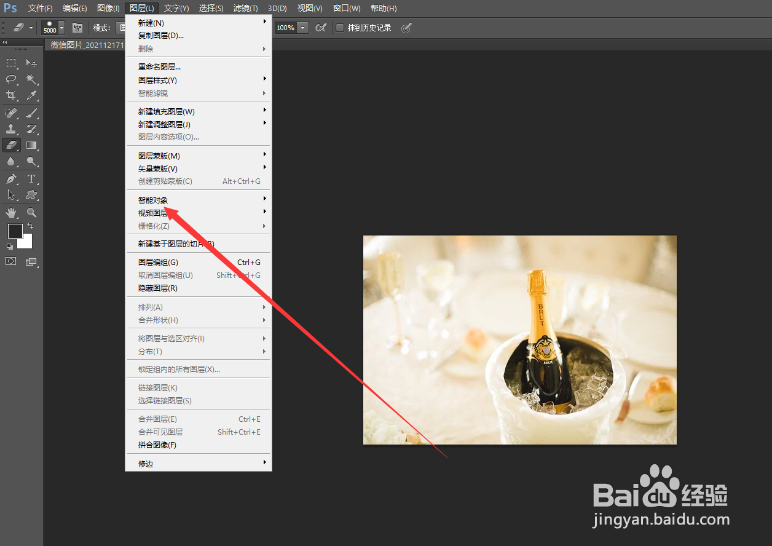Screen dimensions: 772x546
Task: Select the Gradient tool
Action: point(31,146)
